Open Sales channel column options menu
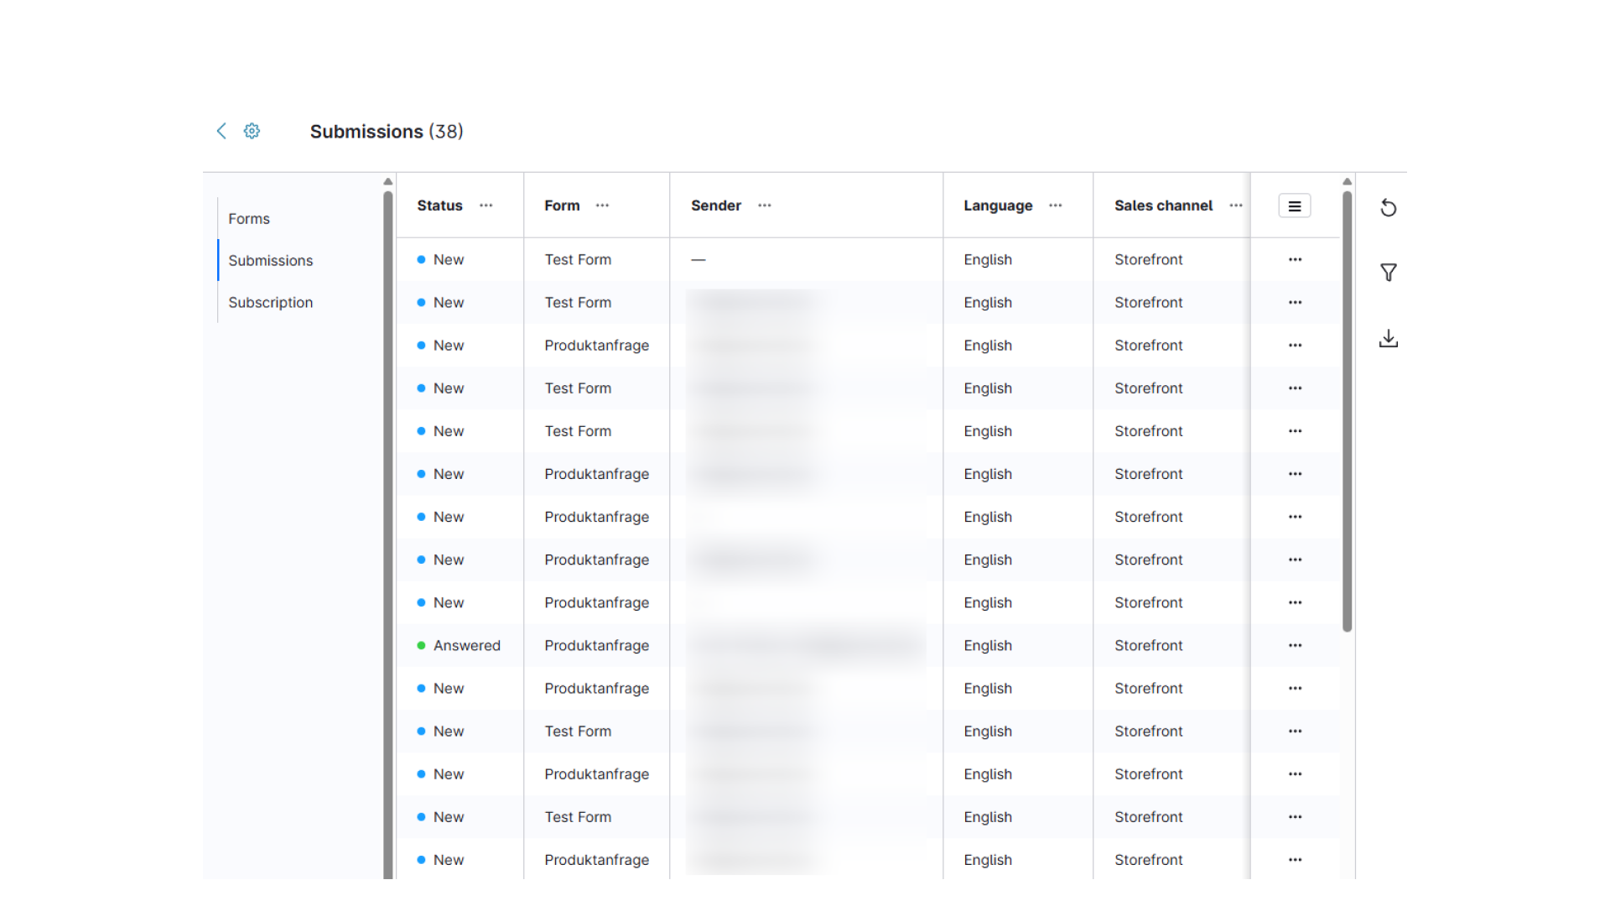 click(1236, 206)
